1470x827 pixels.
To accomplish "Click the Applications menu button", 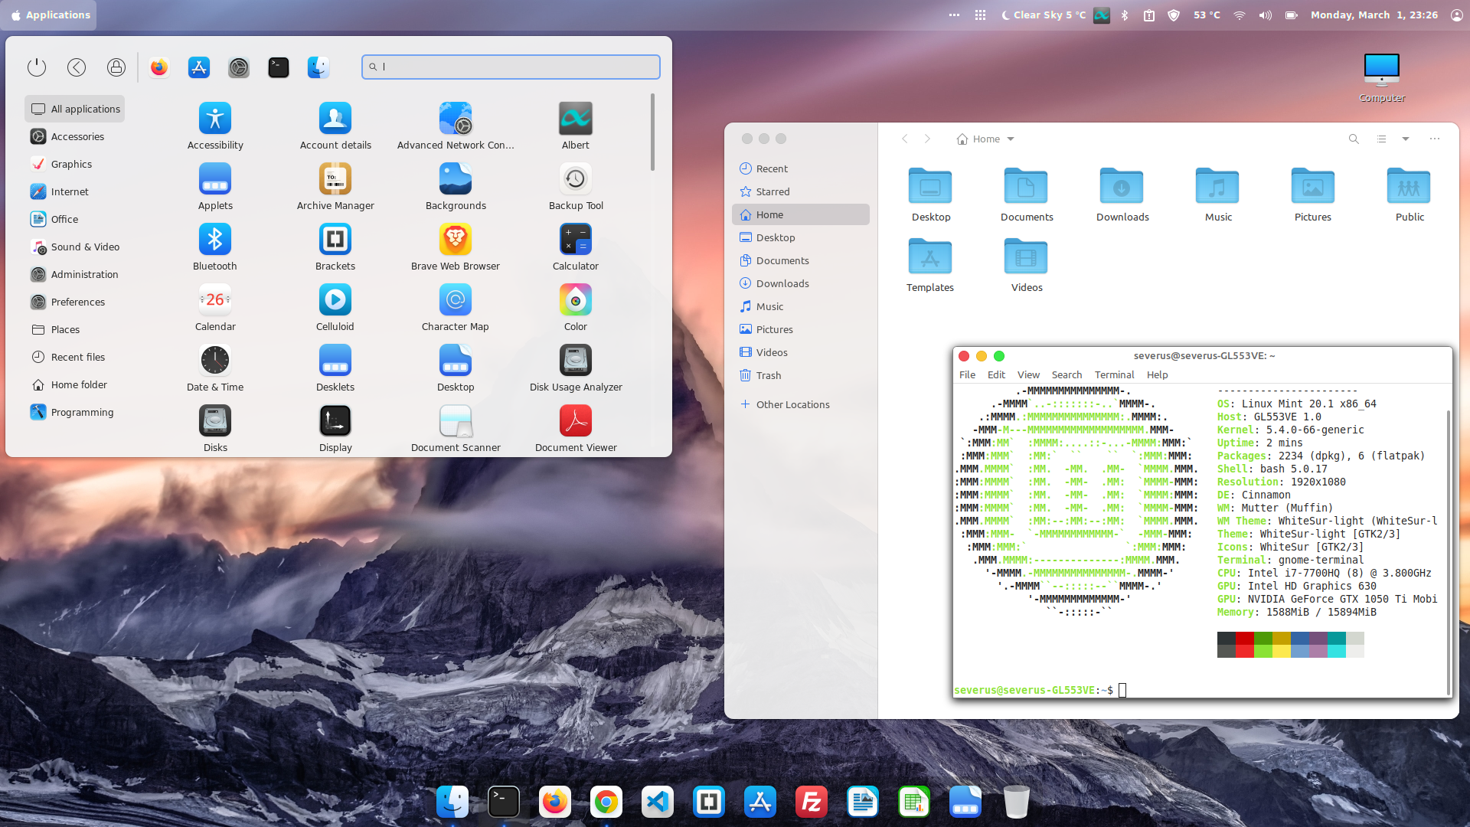I will point(51,15).
